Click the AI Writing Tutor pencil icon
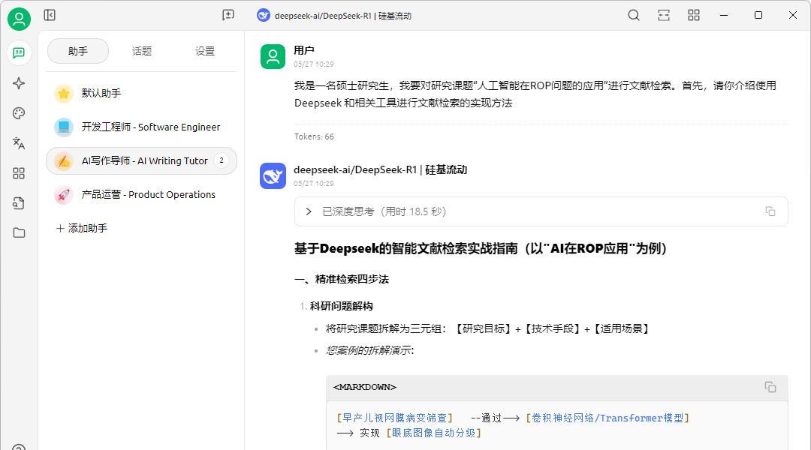This screenshot has height=450, width=811. coord(64,160)
